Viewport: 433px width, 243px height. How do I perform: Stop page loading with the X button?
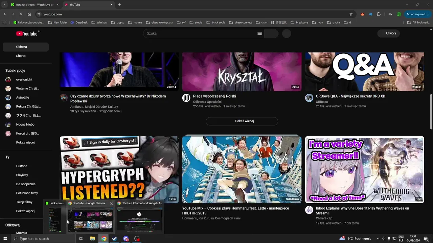click(21, 14)
